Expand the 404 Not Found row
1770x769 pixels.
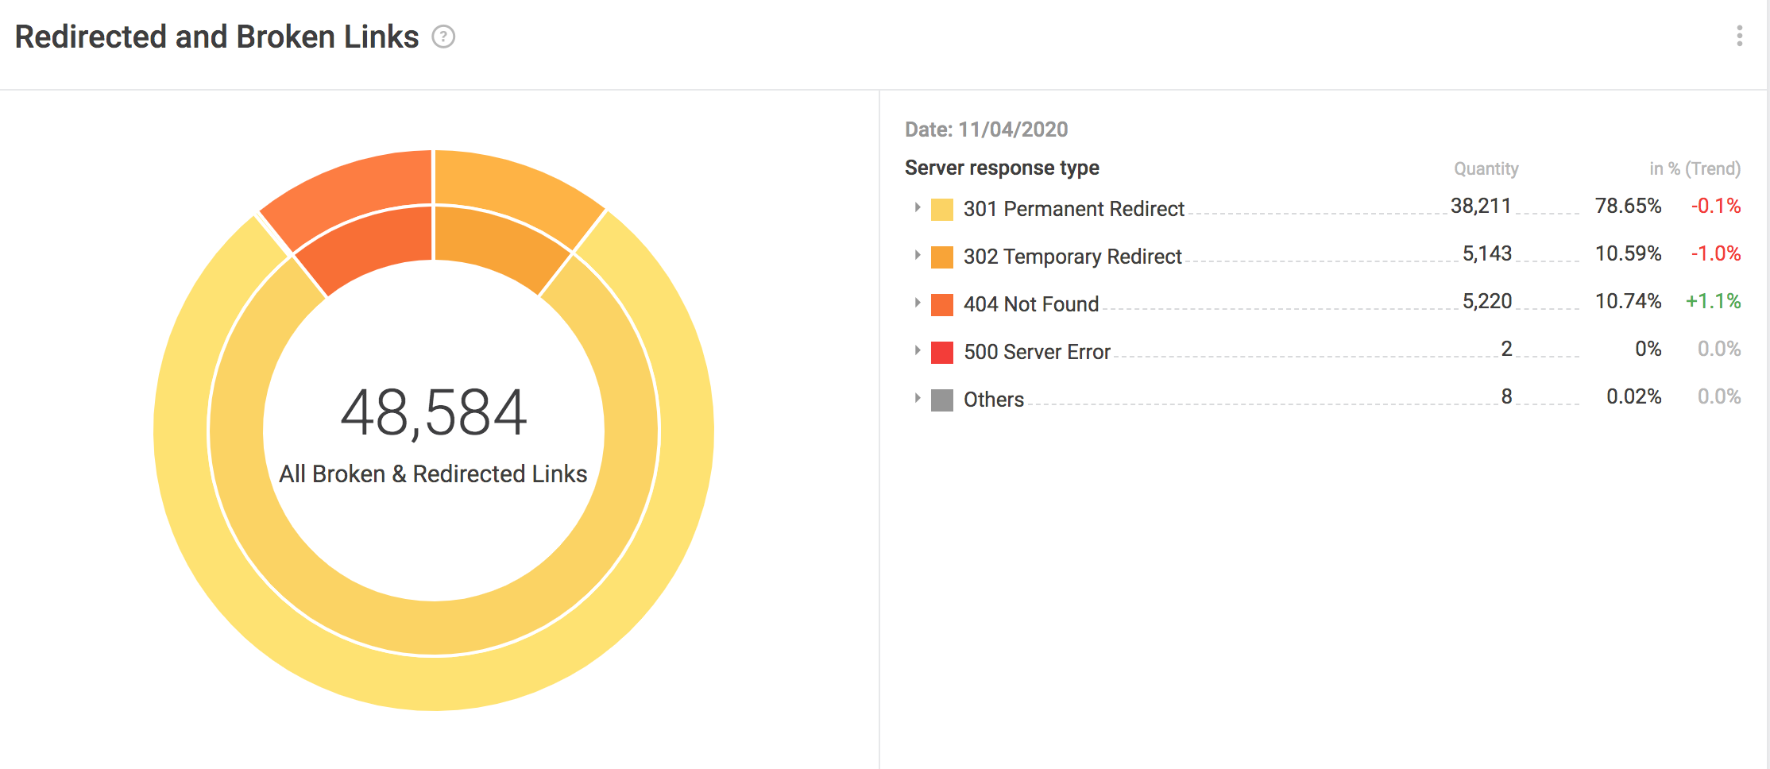[917, 303]
